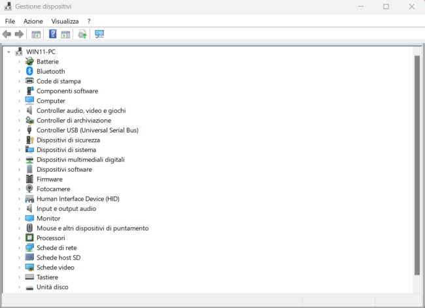Viewport: 425px width, 308px height.
Task: Select the Unità disco tree item
Action: point(52,287)
